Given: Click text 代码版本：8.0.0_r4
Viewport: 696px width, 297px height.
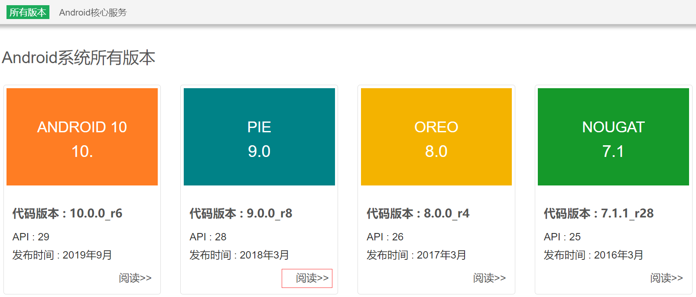Looking at the screenshot, I should [418, 214].
